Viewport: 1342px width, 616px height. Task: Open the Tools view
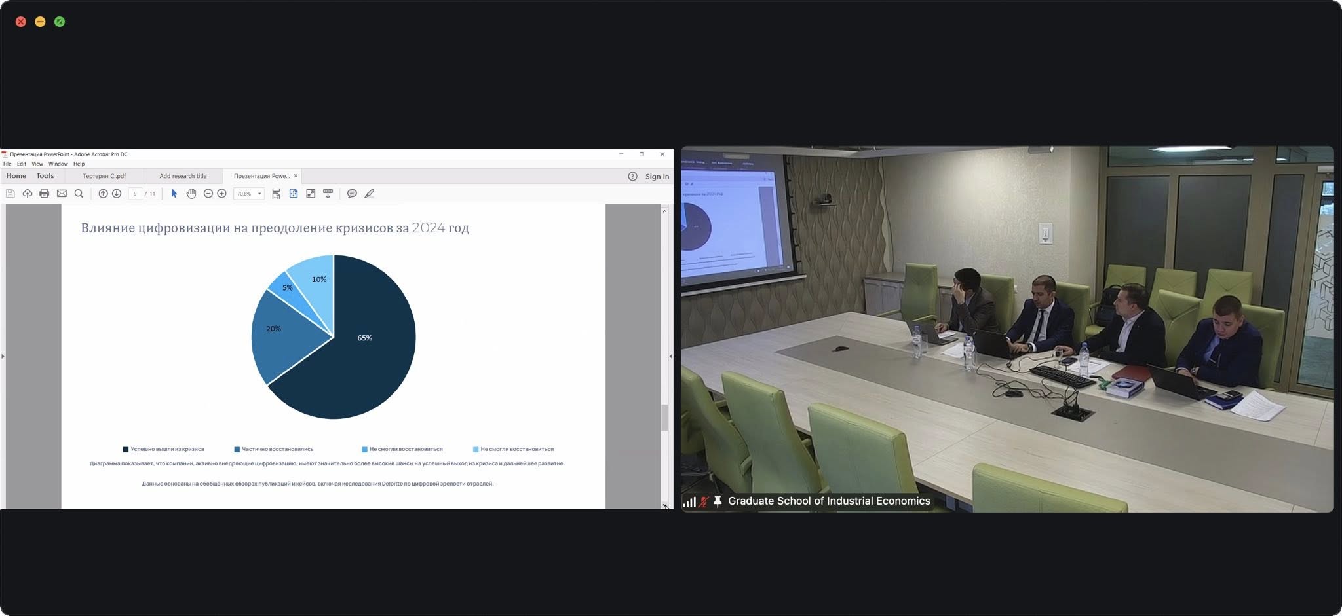click(45, 176)
